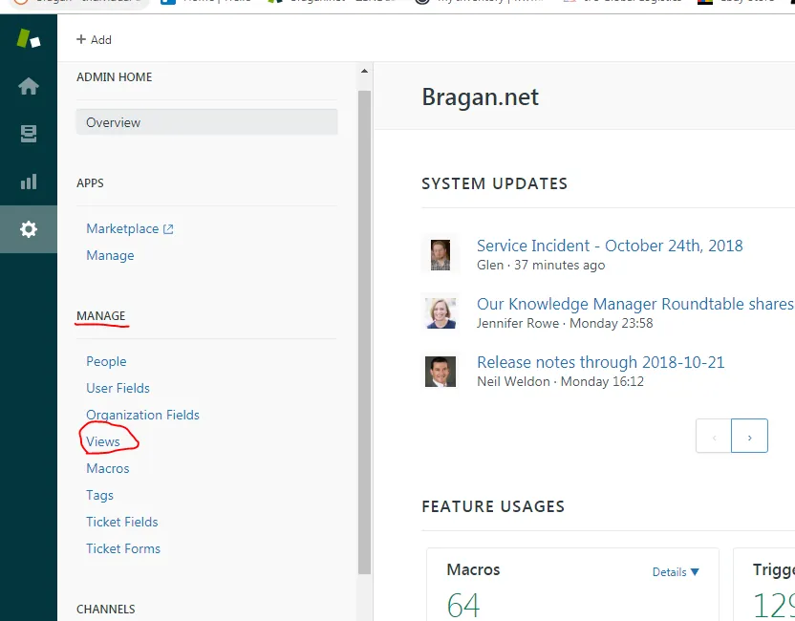Open Release notes through 2018-10-21
Image resolution: width=795 pixels, height=621 pixels.
coord(600,362)
